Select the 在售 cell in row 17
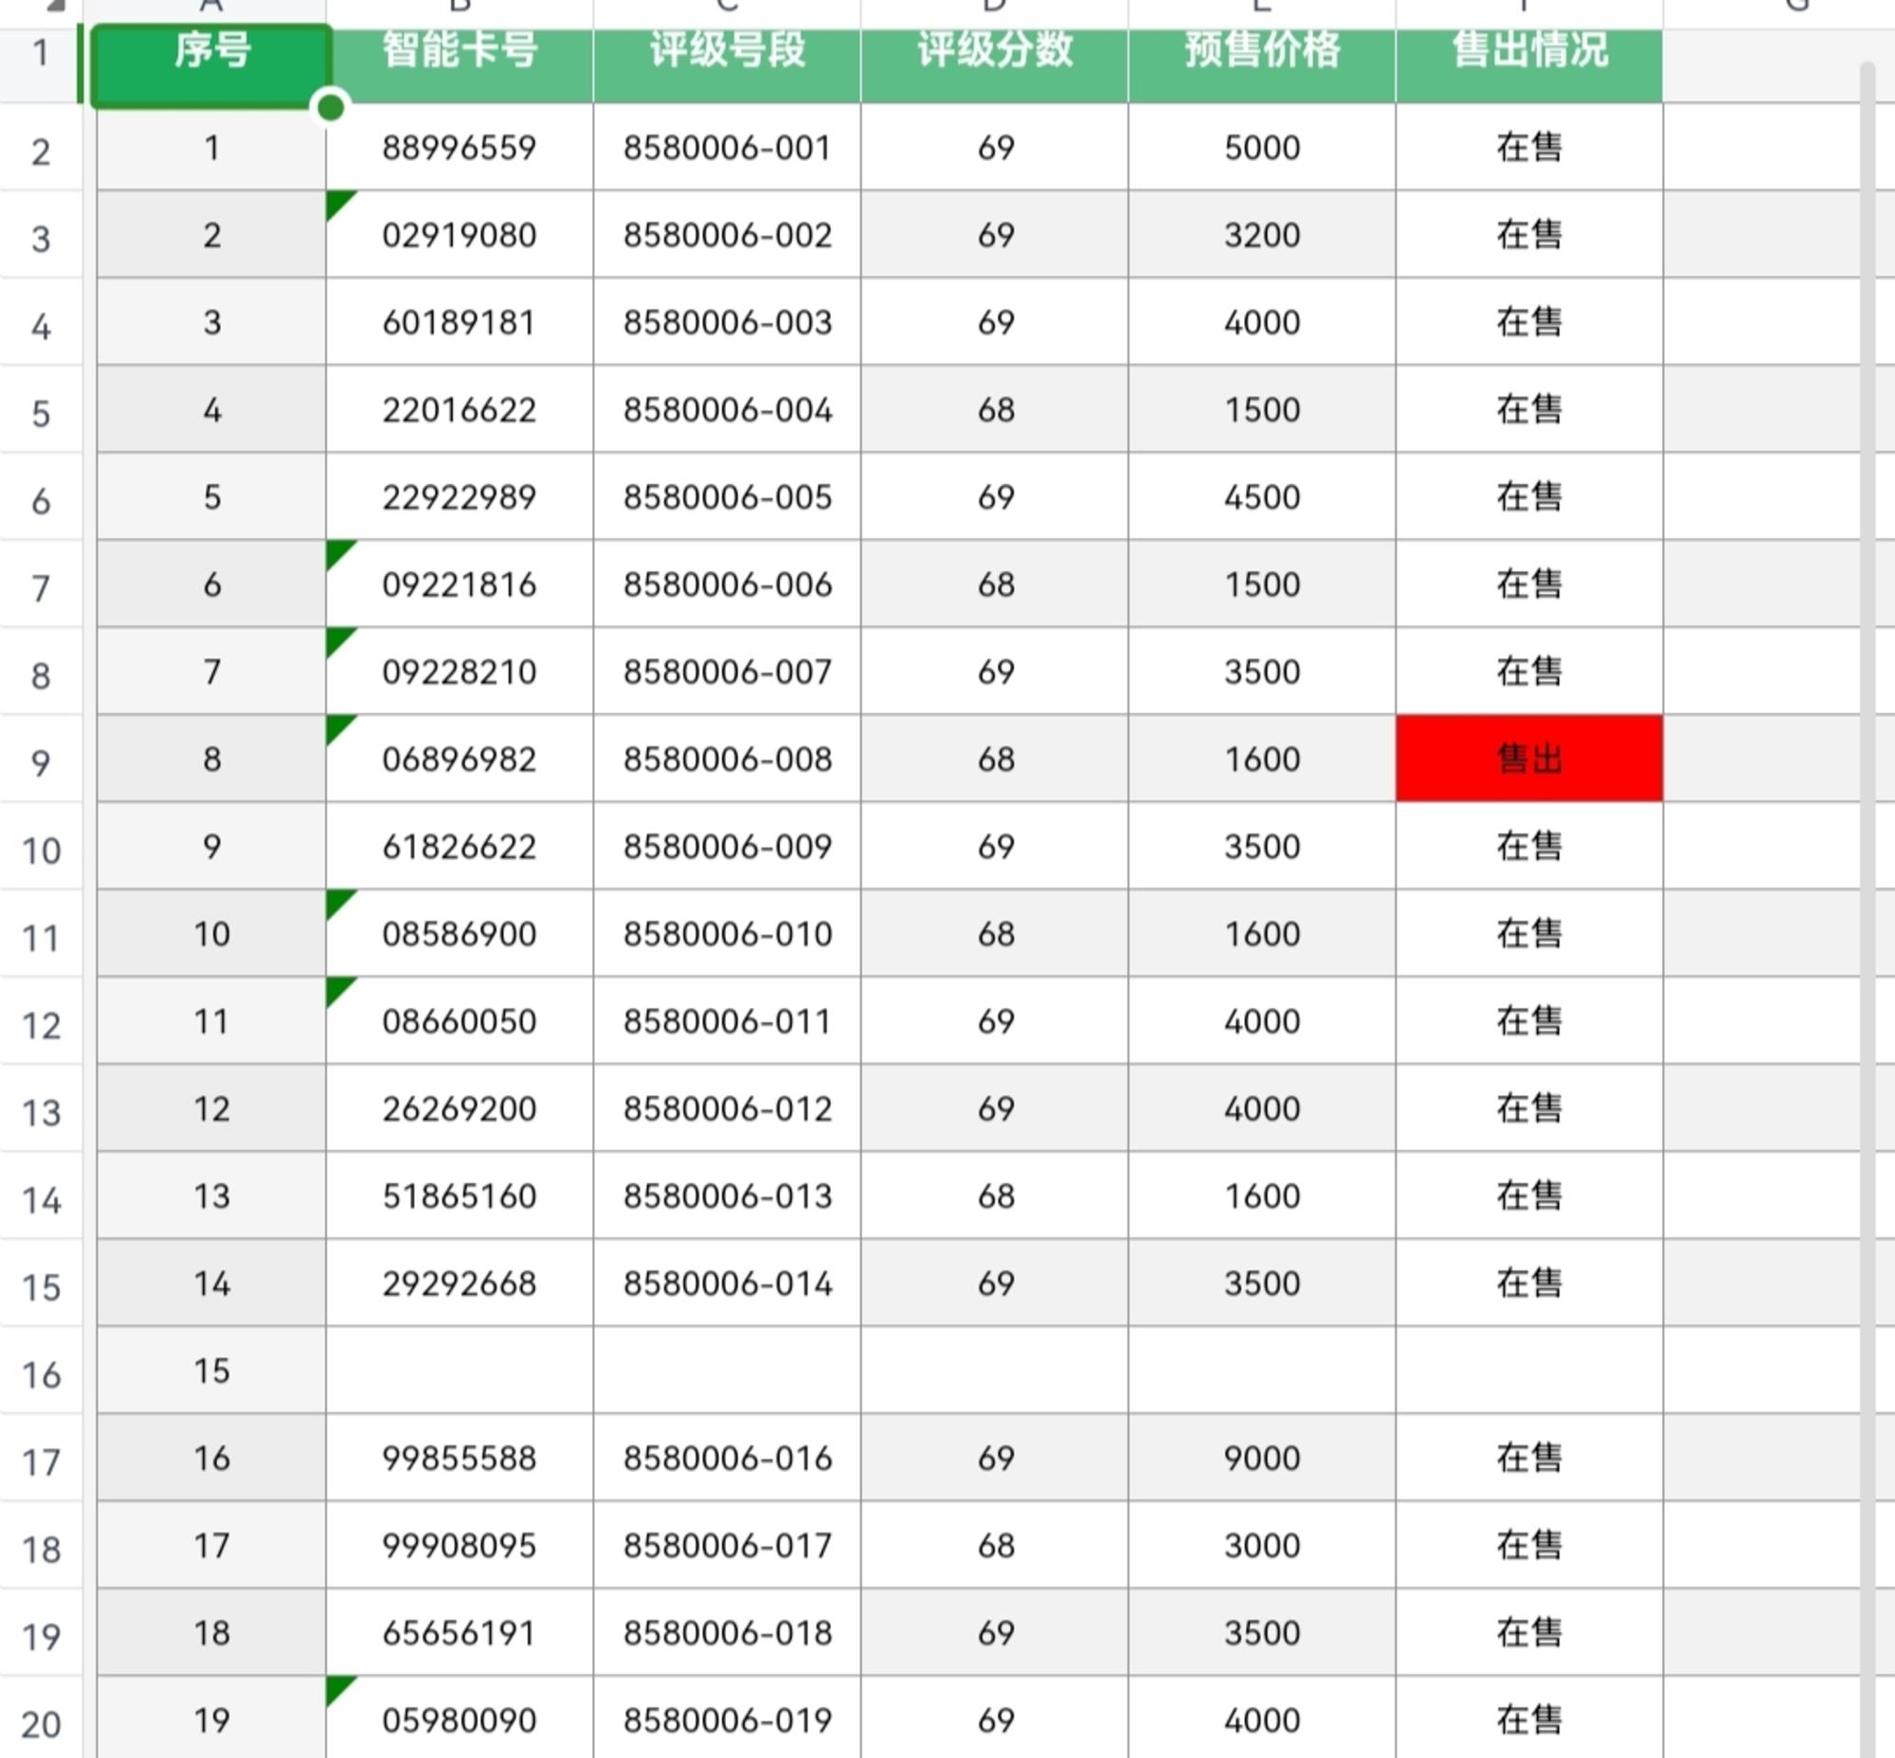 click(x=1529, y=1458)
